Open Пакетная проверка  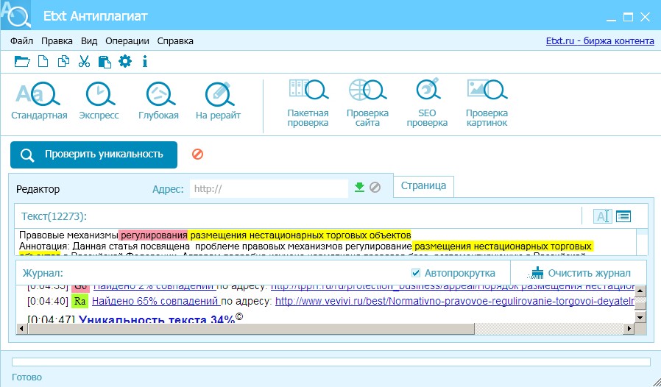308,104
